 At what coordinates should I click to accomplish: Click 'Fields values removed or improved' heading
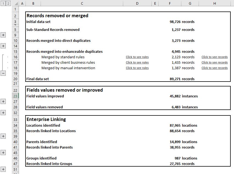coord(65,90)
